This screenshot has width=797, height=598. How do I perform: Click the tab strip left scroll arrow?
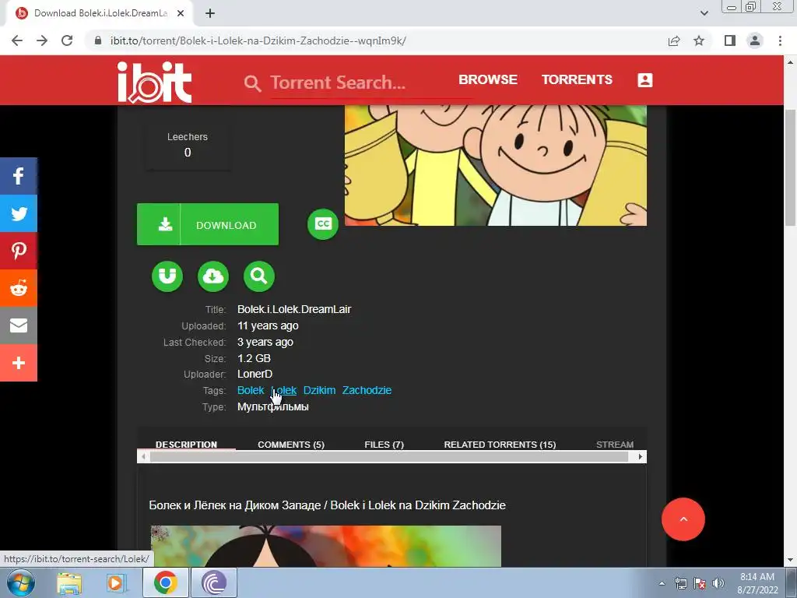(x=143, y=456)
